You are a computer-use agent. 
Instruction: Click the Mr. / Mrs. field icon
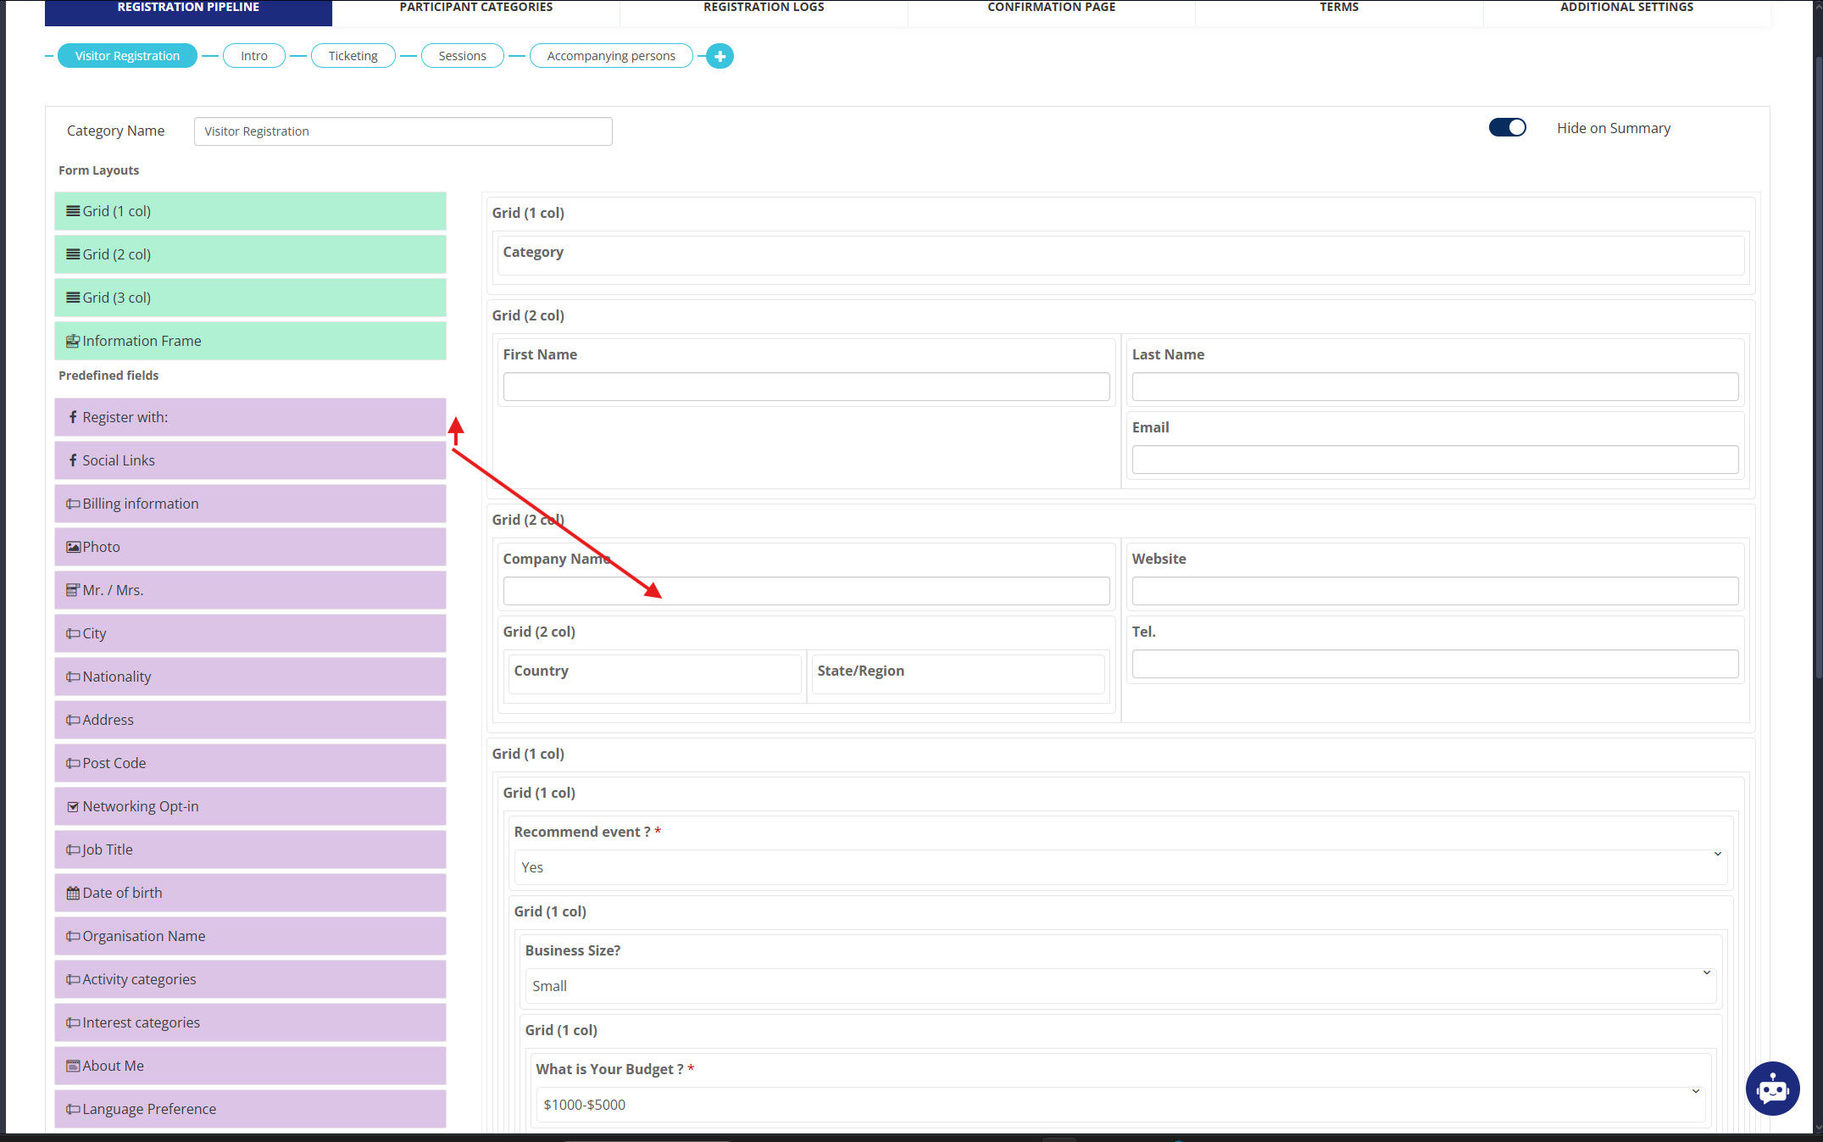pos(73,591)
